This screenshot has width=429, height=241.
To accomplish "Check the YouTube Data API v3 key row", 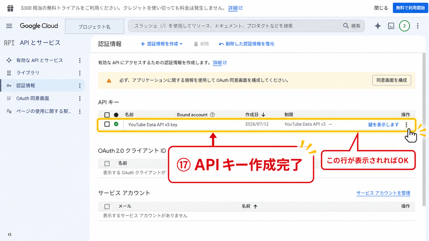I will (x=107, y=124).
